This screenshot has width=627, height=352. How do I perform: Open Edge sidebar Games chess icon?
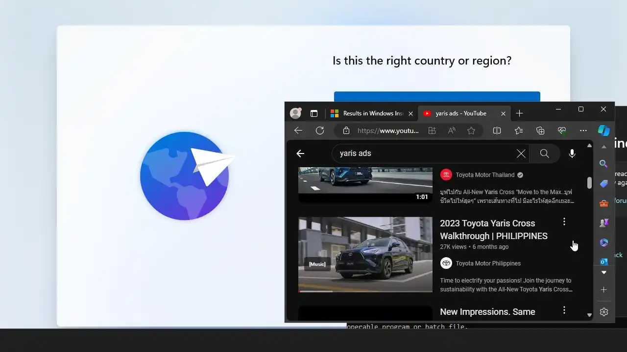point(604,222)
